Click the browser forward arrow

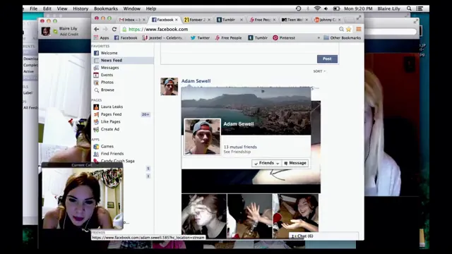click(105, 29)
